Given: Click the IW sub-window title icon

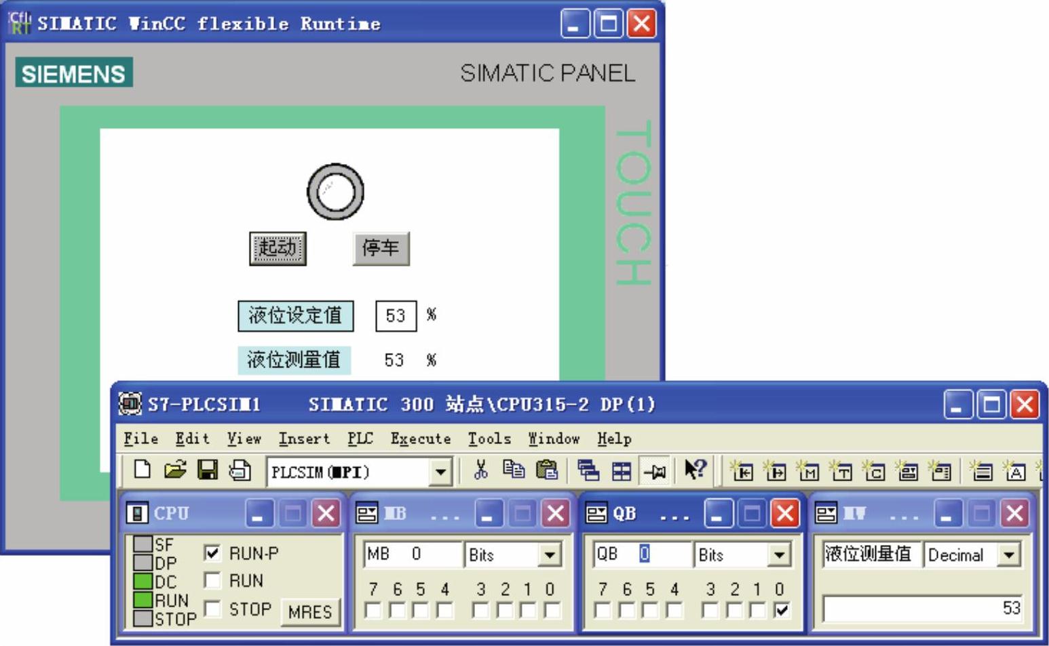Looking at the screenshot, I should 826,514.
